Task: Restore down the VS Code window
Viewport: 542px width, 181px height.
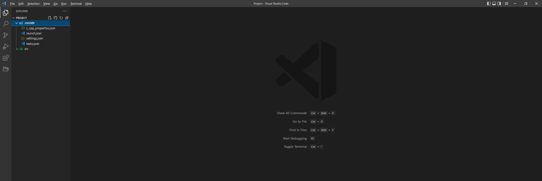Action: click(526, 4)
